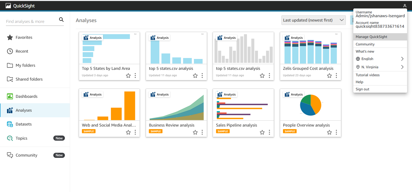Click the QuickSight logo icon
The image size is (412, 192).
tap(8, 6)
